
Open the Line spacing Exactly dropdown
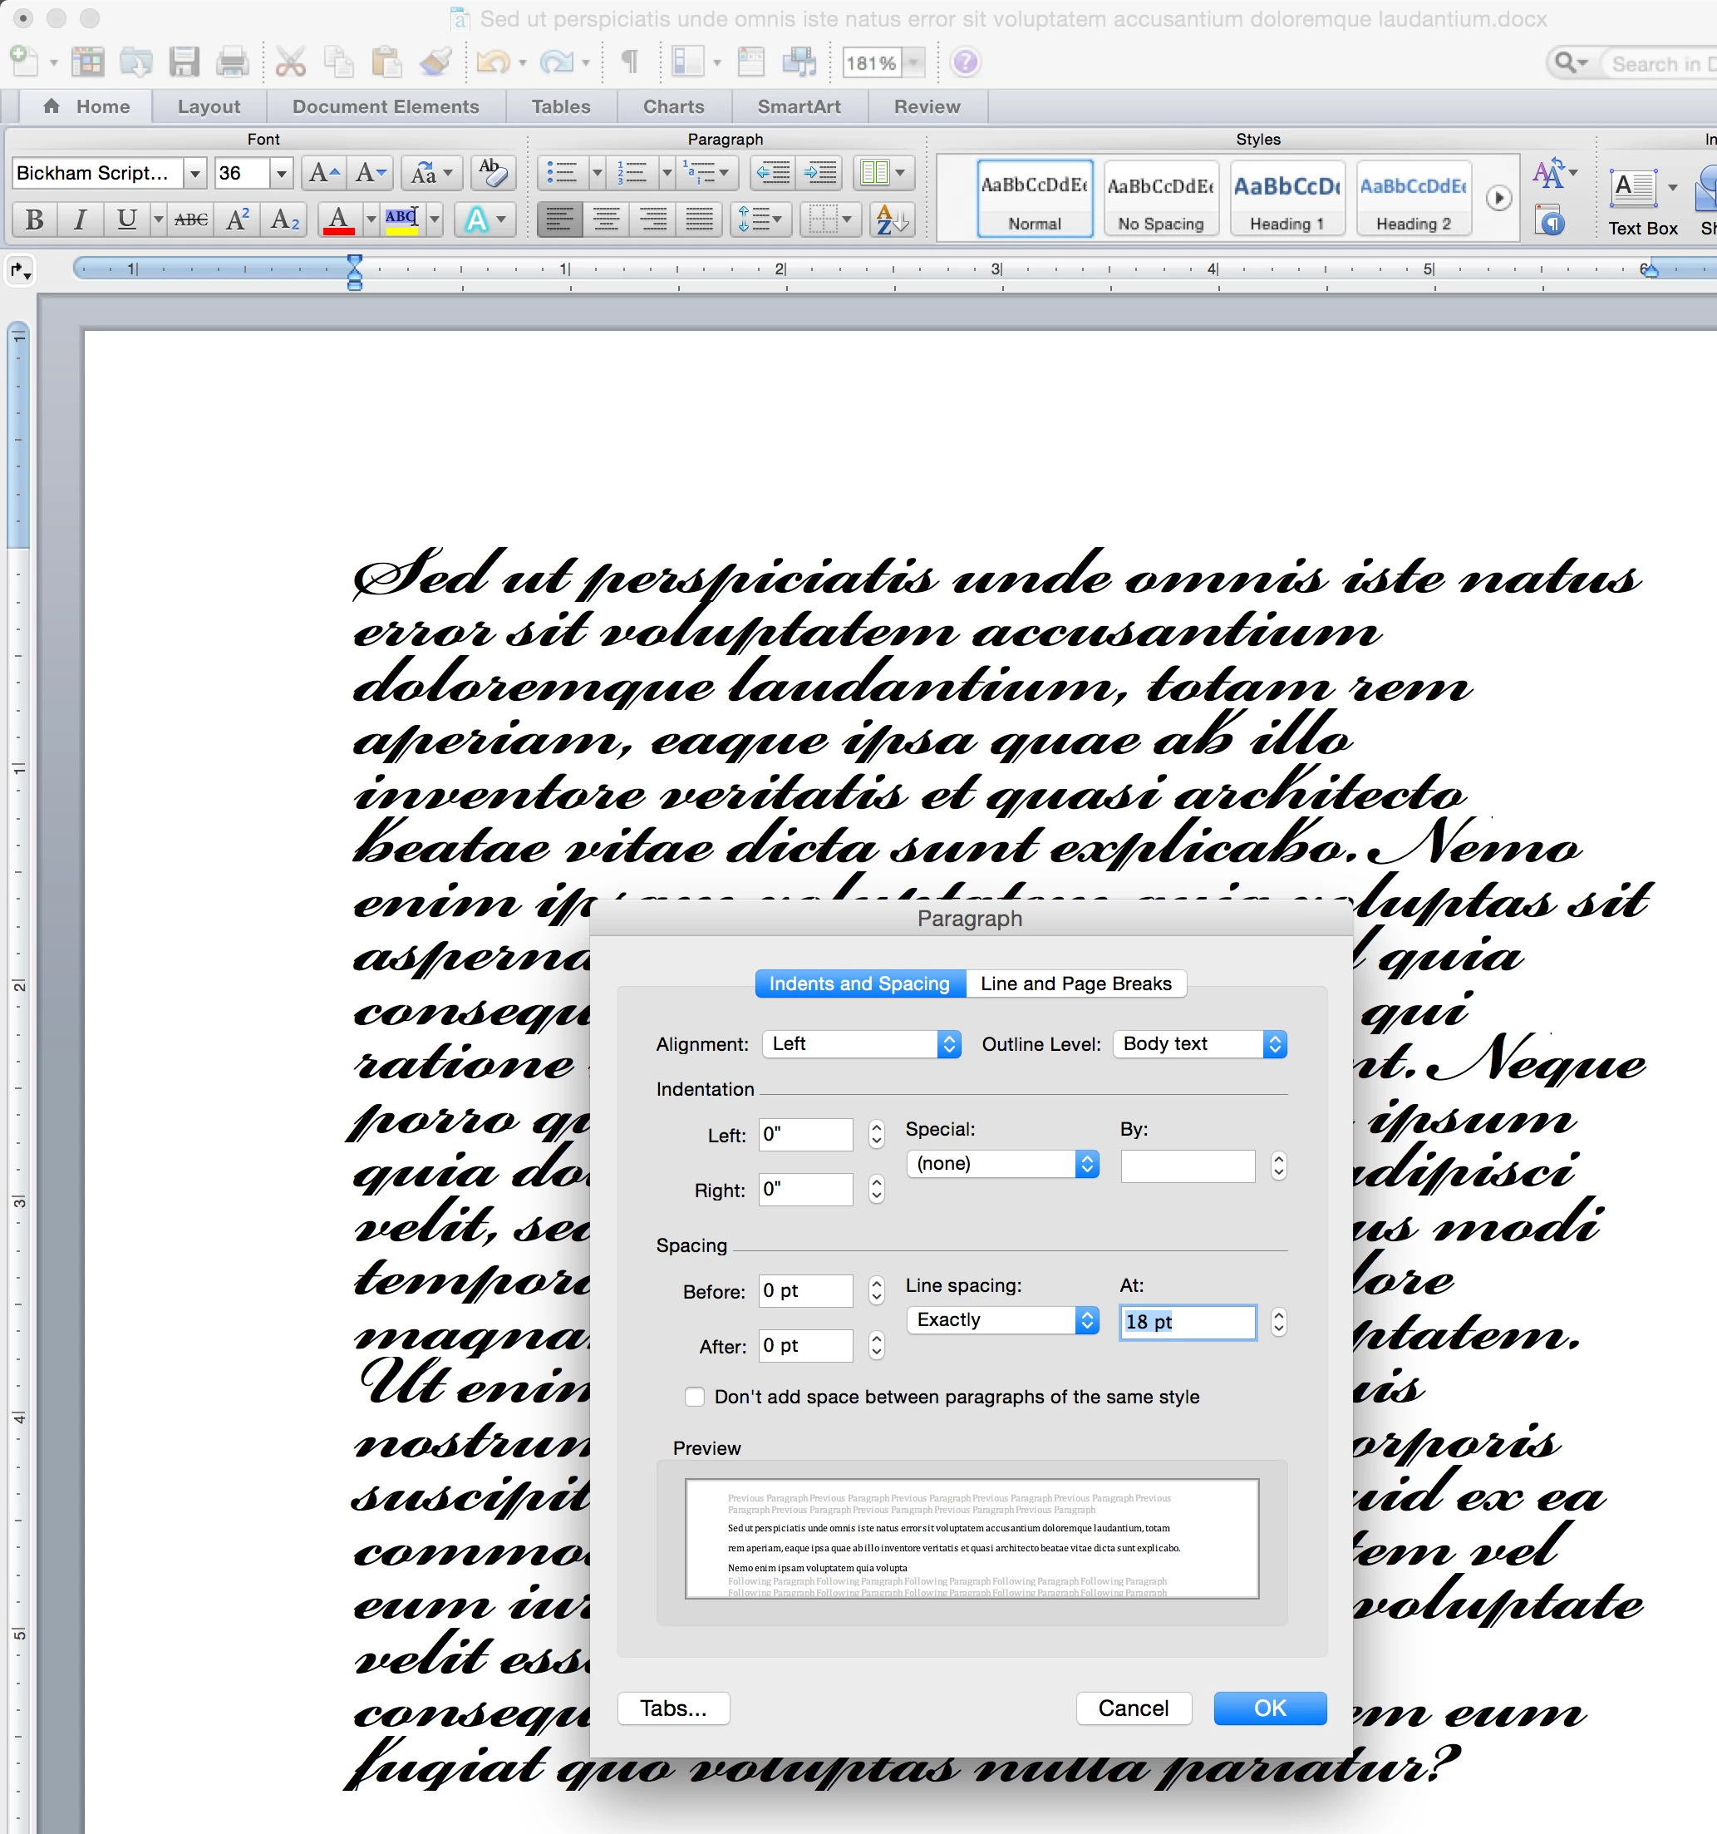click(1002, 1320)
